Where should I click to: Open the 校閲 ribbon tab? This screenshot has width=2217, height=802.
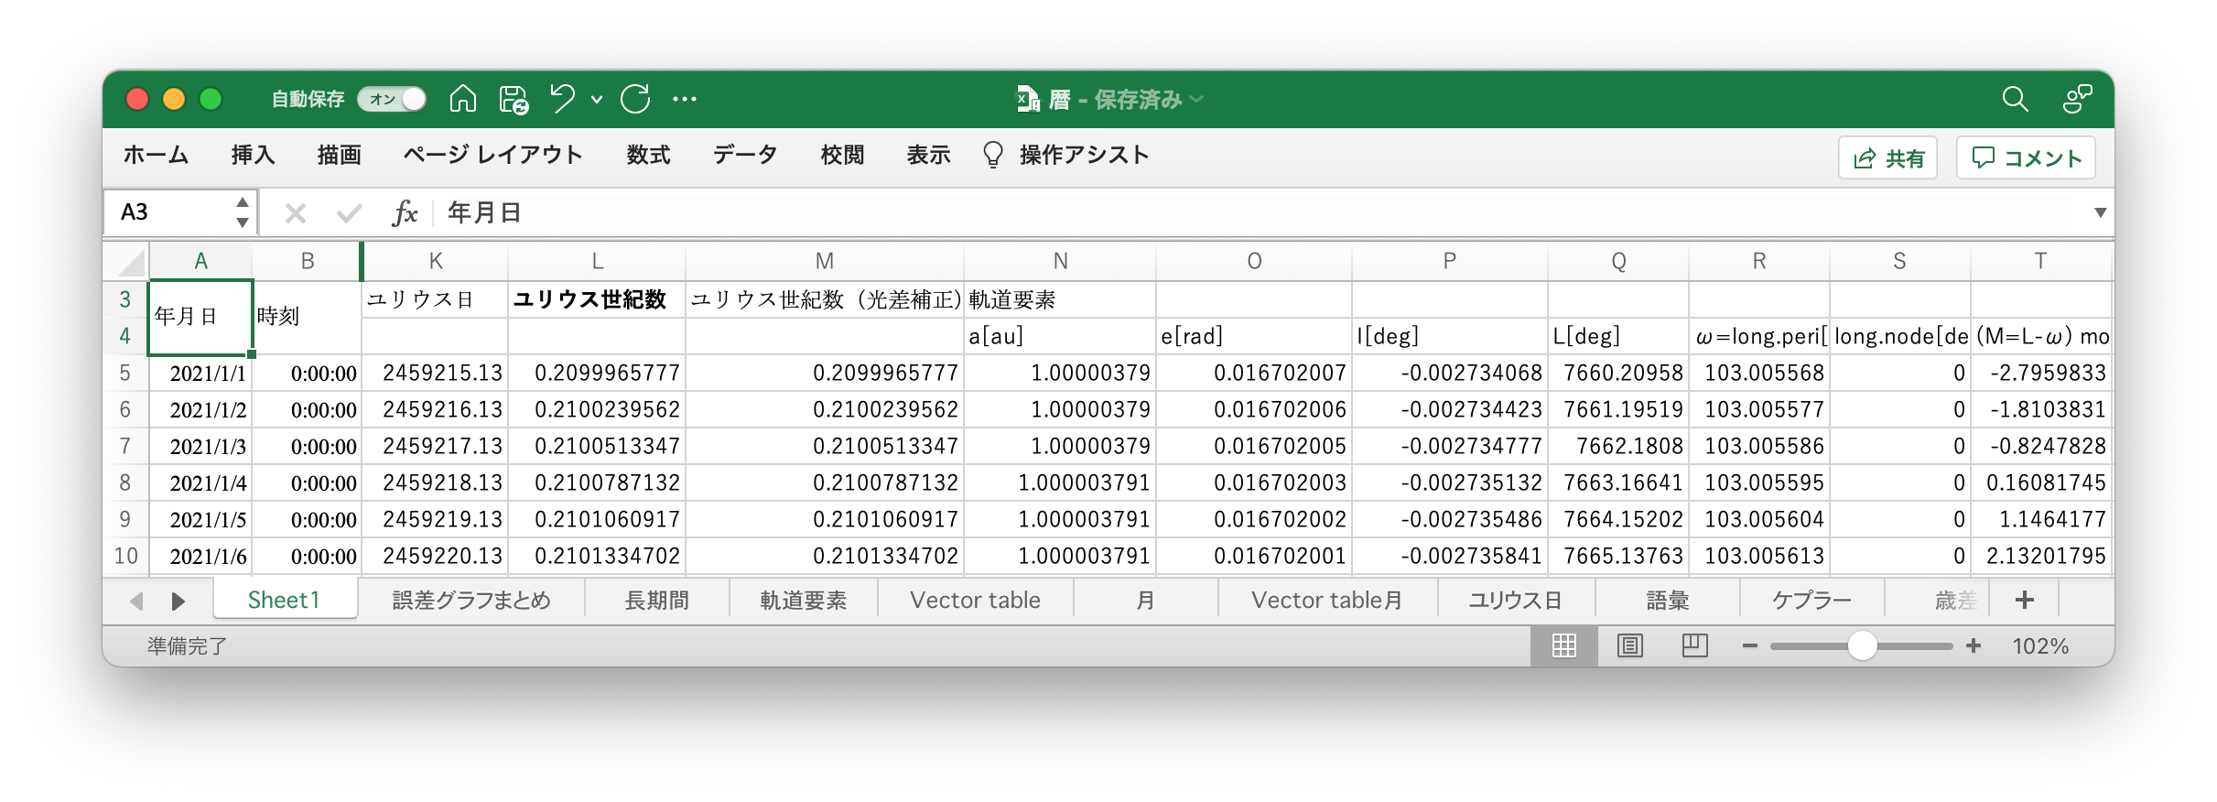point(842,155)
